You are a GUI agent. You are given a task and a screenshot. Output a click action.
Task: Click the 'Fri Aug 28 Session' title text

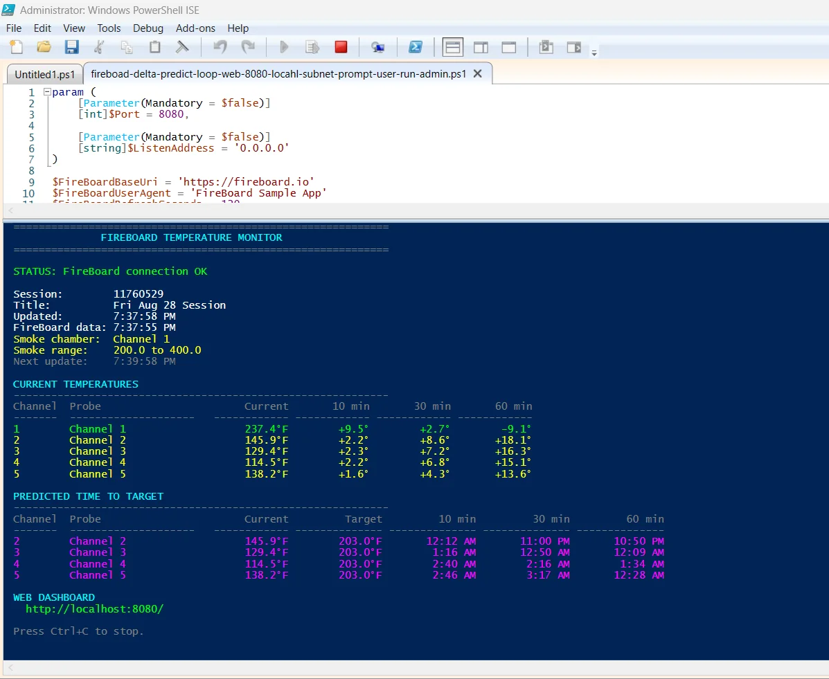coord(169,305)
